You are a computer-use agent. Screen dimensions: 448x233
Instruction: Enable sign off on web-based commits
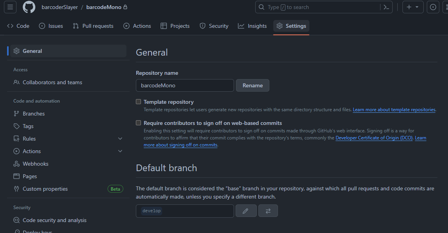(138, 123)
